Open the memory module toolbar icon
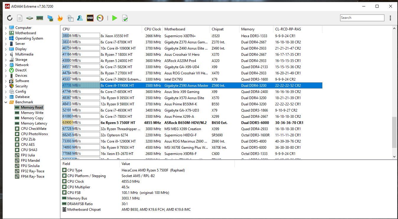This screenshot has height=219, width=398. click(x=40, y=18)
